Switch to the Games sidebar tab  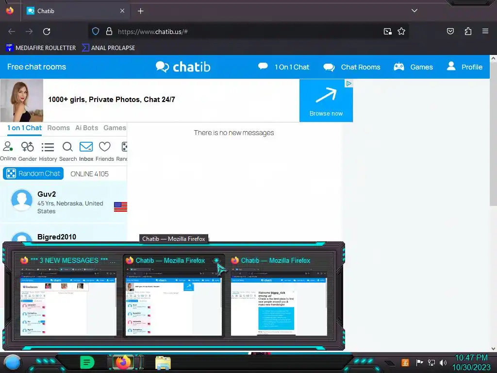click(x=115, y=128)
